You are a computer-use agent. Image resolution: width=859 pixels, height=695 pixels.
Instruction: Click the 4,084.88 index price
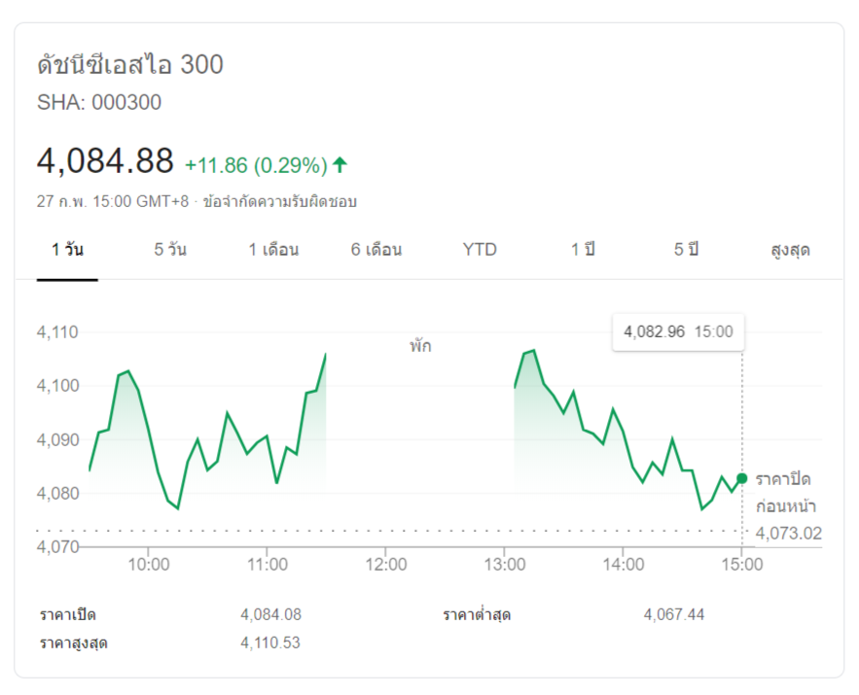pyautogui.click(x=105, y=160)
